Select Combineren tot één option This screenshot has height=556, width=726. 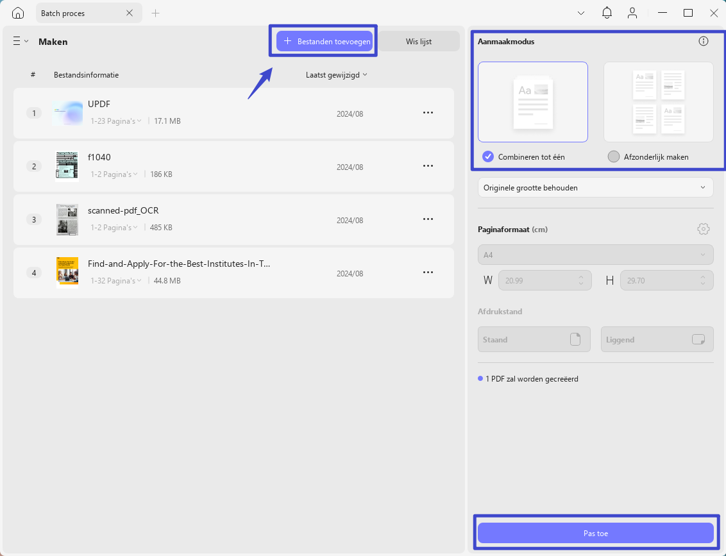pyautogui.click(x=523, y=157)
